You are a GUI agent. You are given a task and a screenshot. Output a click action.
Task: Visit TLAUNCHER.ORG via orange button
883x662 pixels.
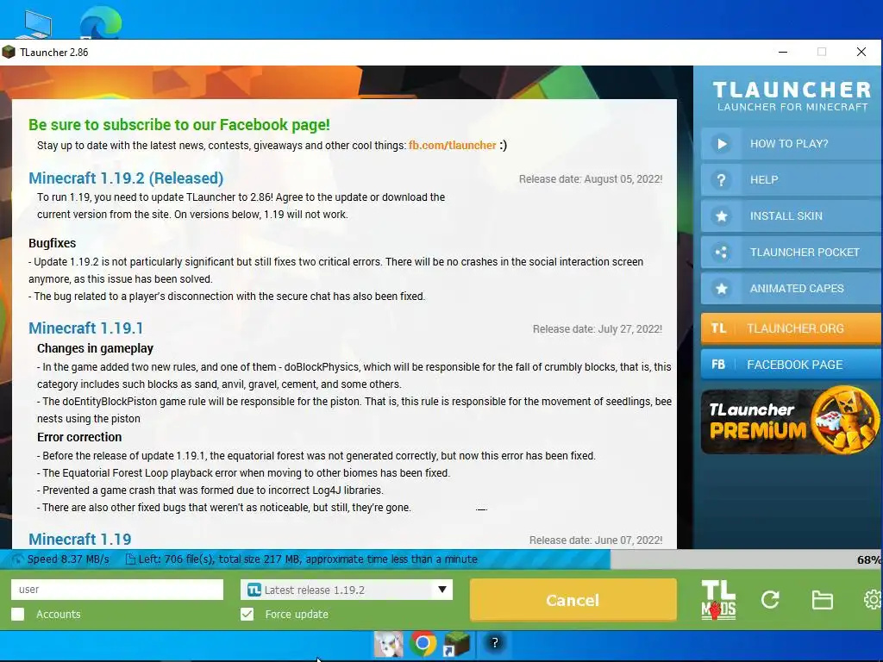coord(791,328)
